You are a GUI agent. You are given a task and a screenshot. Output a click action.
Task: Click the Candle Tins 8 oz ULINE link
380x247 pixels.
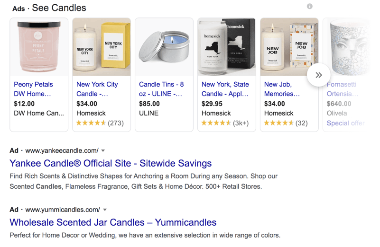coord(161,89)
